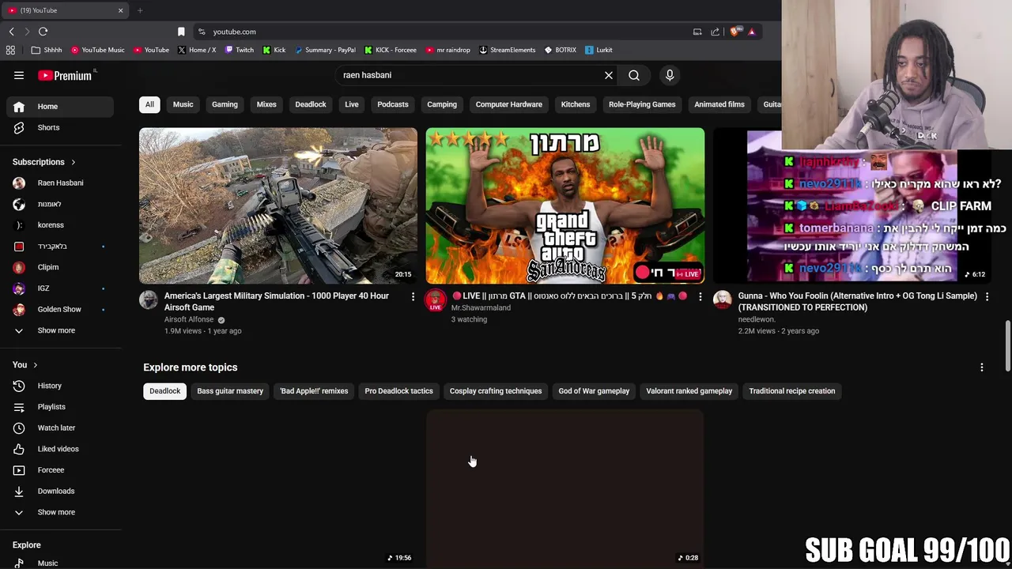This screenshot has width=1012, height=569.
Task: Open the GTA San Andreas live stream thumbnail
Action: (x=565, y=205)
